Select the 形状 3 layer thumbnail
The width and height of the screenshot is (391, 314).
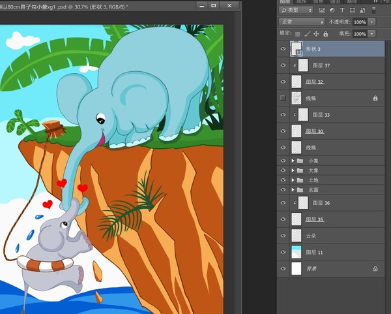297,49
